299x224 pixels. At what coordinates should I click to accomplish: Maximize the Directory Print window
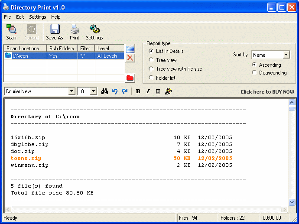(282, 7)
